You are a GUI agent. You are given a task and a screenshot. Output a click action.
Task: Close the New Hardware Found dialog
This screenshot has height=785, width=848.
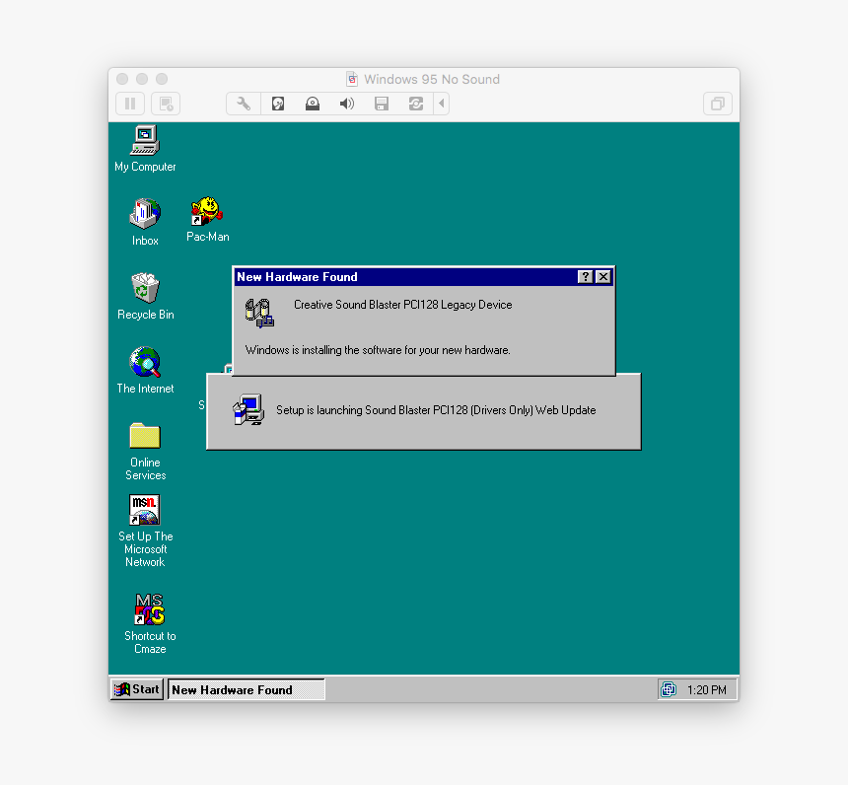(x=603, y=277)
